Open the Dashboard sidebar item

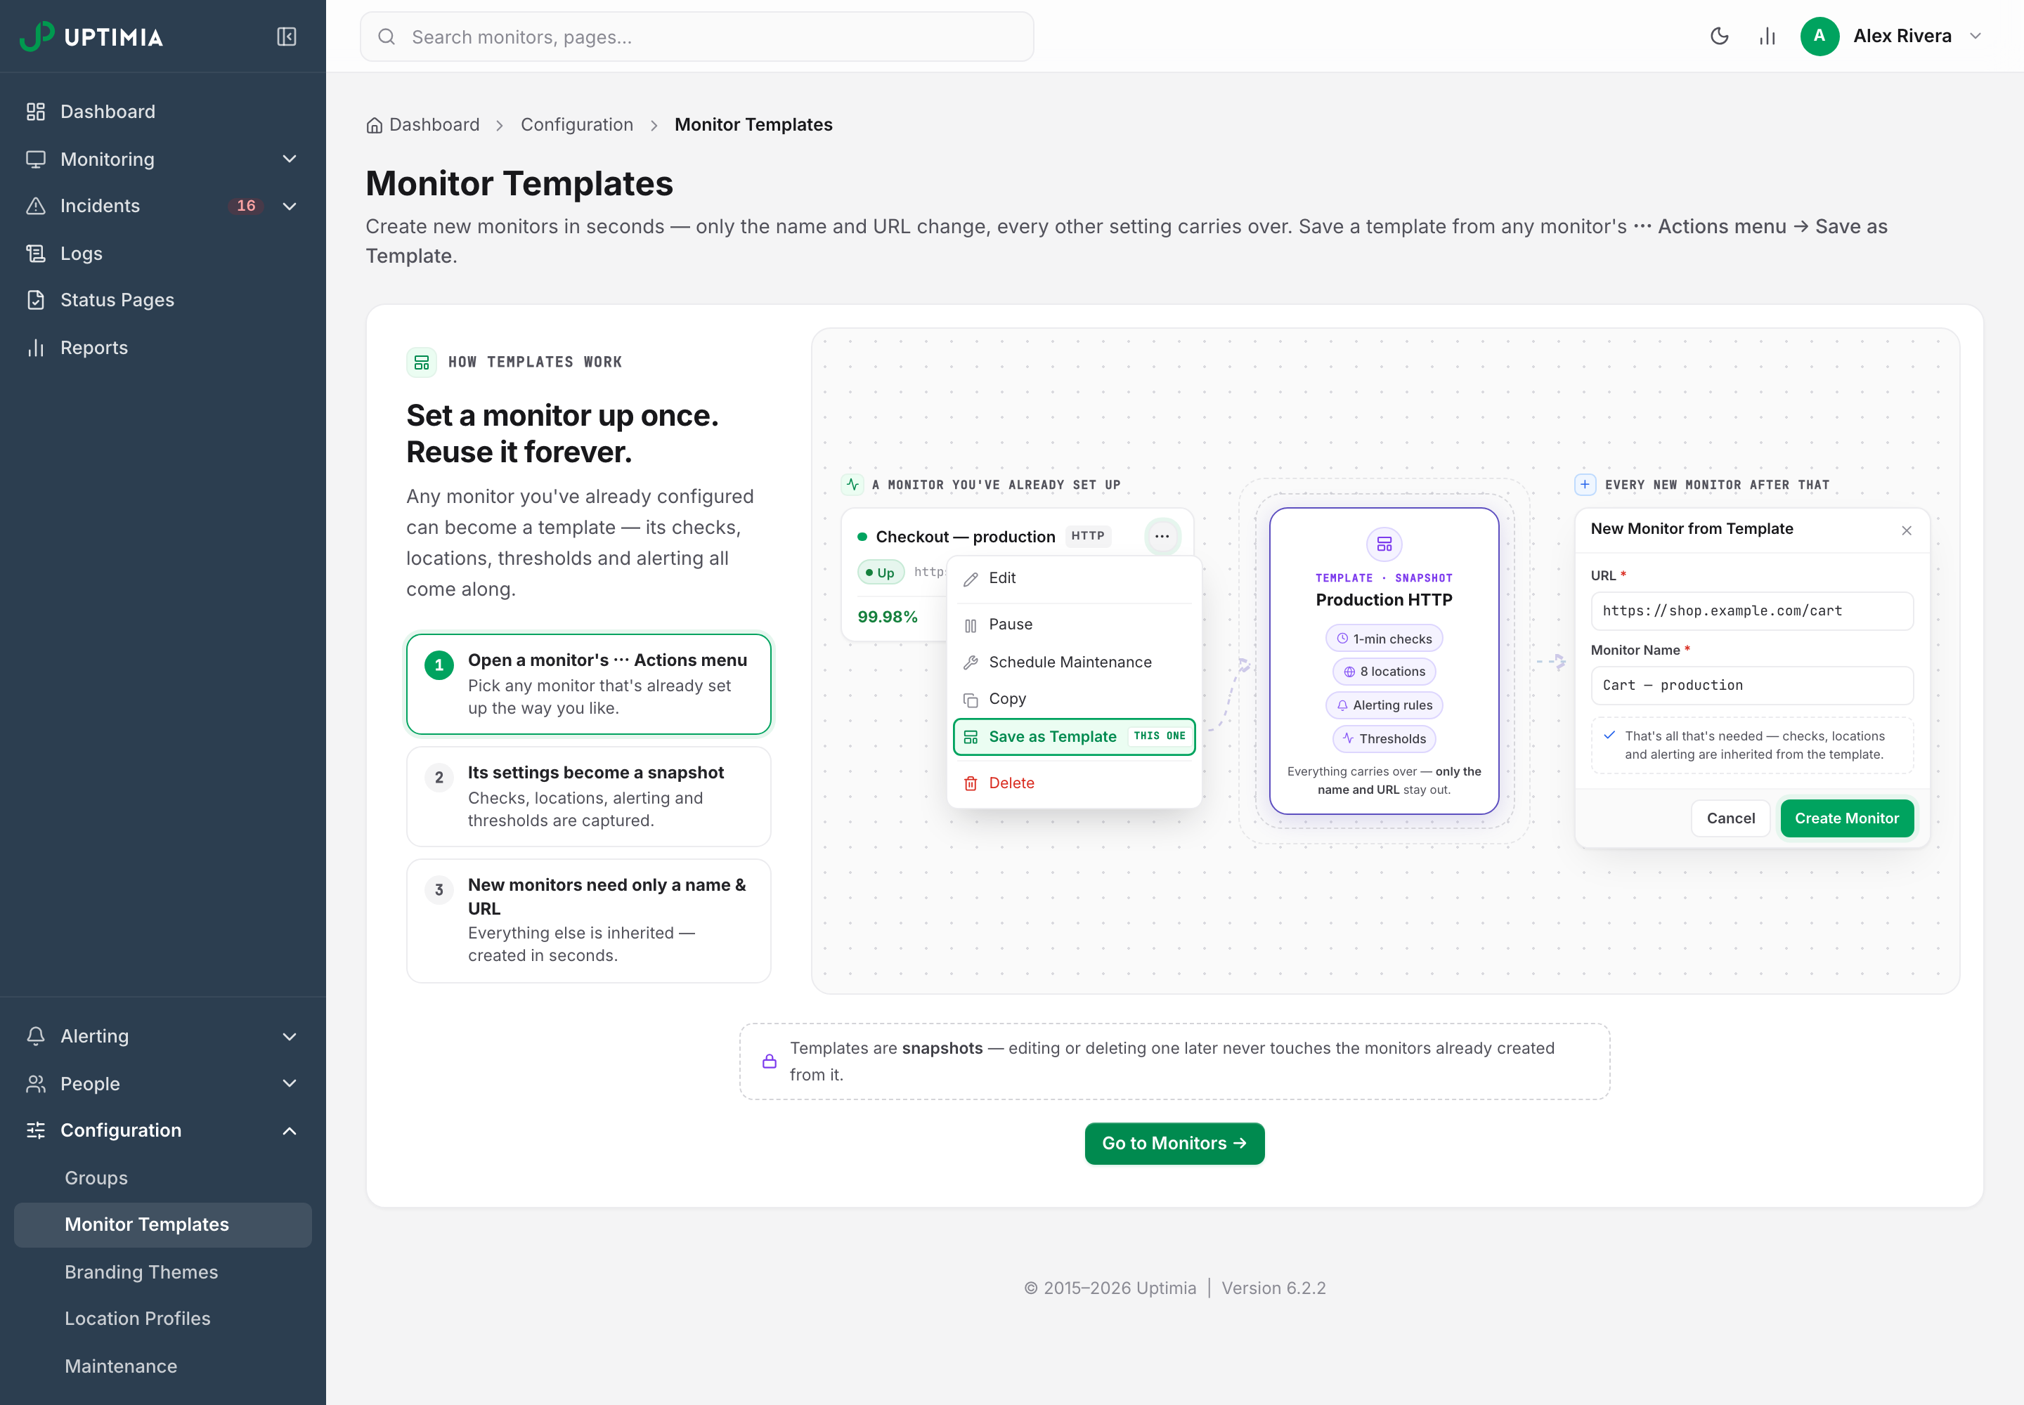pos(163,112)
